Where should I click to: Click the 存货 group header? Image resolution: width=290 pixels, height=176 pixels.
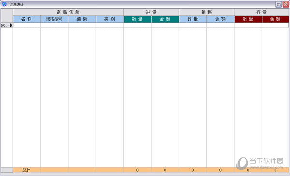[261, 12]
